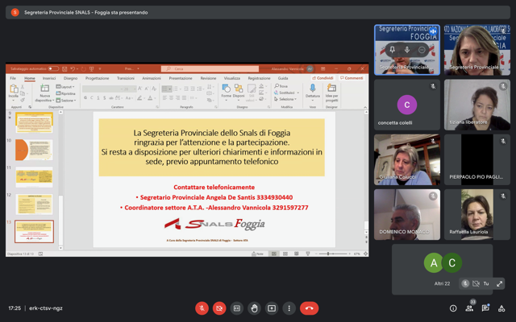Expand your self-view tile
The width and height of the screenshot is (516, 322).
coord(499,283)
